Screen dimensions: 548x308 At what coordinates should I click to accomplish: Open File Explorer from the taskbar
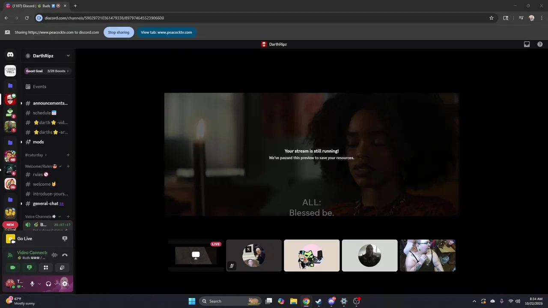(293, 301)
